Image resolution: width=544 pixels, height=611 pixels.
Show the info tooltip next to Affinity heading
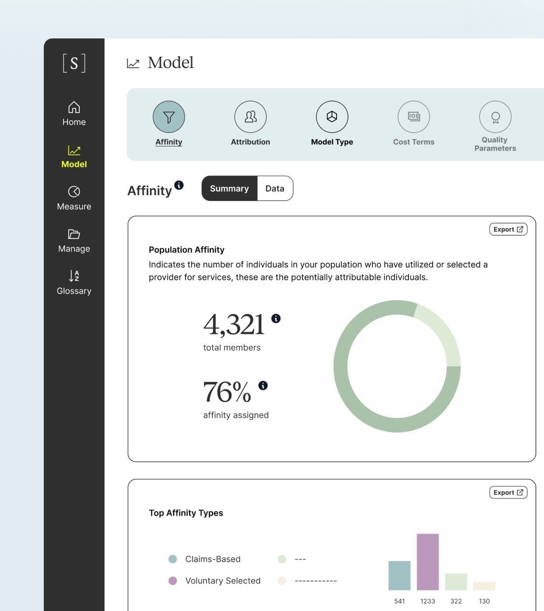[x=179, y=184]
